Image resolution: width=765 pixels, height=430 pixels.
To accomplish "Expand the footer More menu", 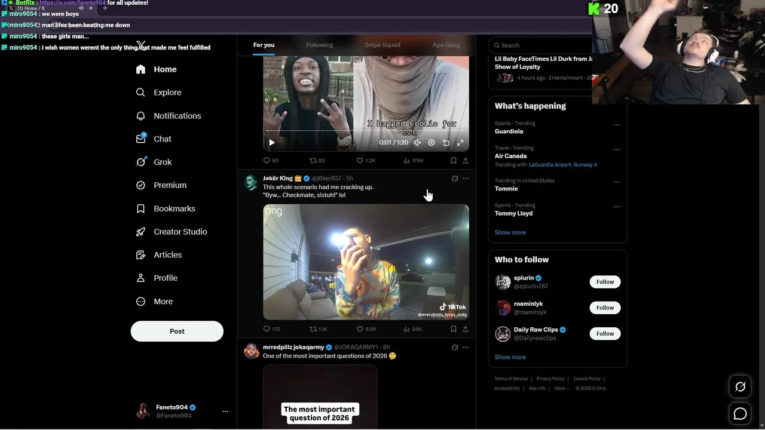I will tap(561, 388).
